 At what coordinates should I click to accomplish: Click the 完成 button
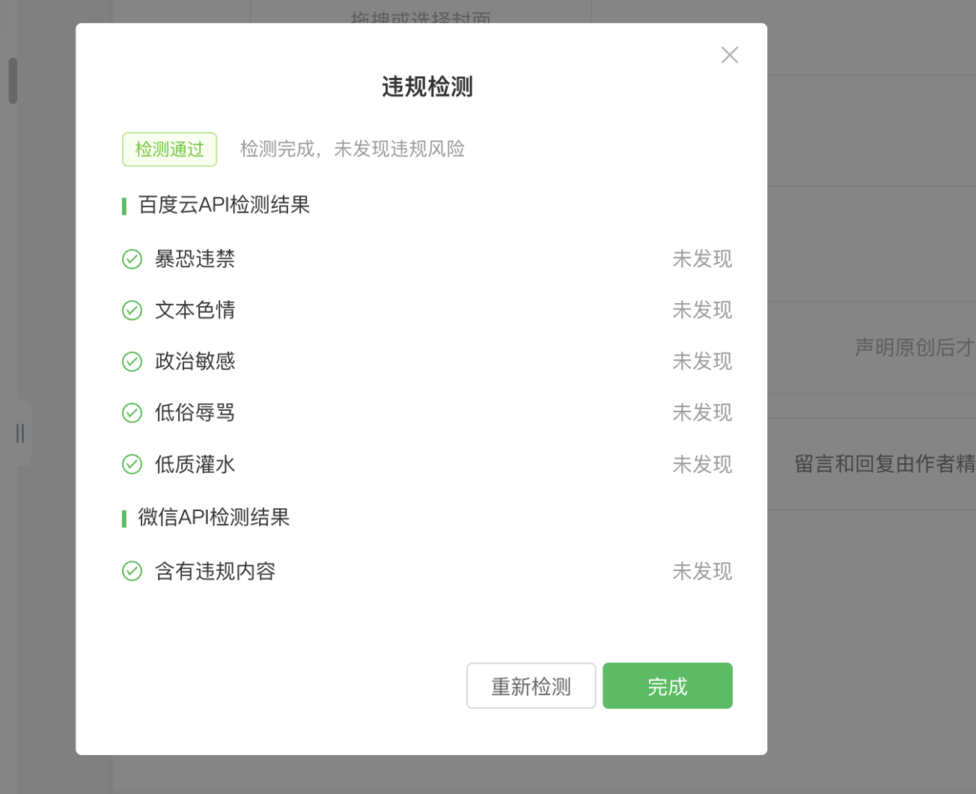667,685
